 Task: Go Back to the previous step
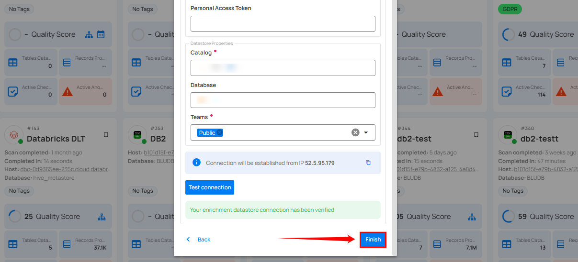[199, 240]
